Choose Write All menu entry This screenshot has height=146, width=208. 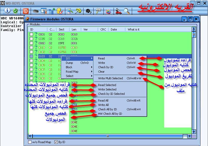tap(120, 105)
